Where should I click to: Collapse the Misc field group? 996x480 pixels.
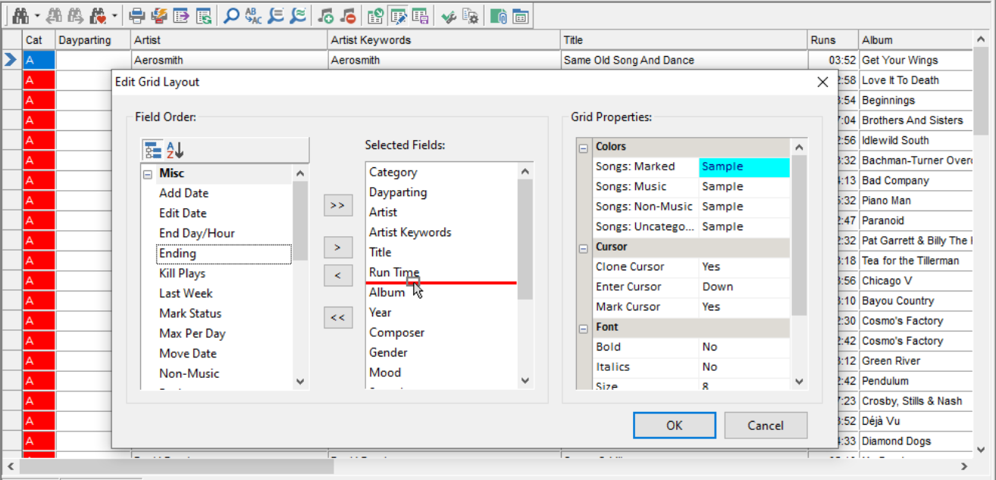147,174
